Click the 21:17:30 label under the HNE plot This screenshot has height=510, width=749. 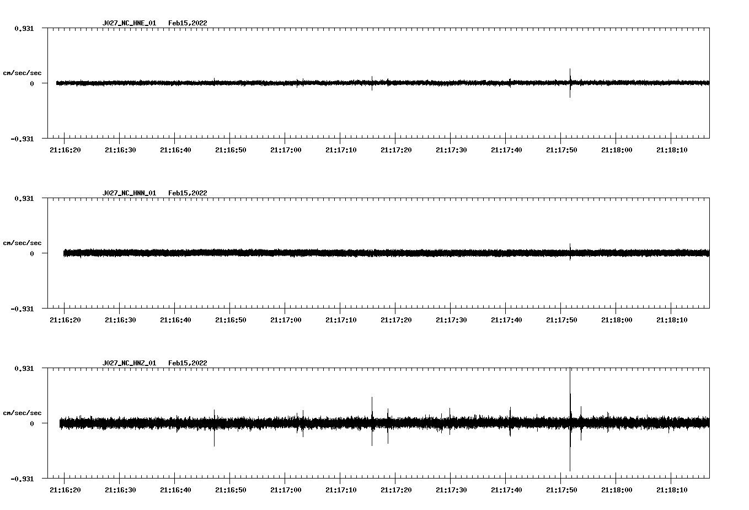[451, 150]
